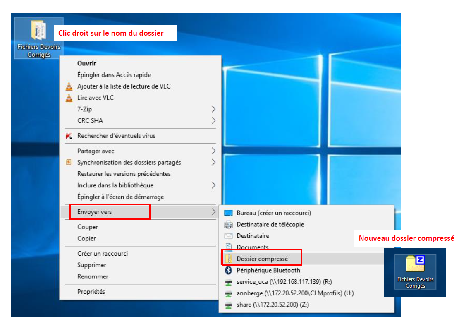This screenshot has height=319, width=459.
Task: Click the fax icon for Destinataire de télécopie
Action: tap(228, 225)
